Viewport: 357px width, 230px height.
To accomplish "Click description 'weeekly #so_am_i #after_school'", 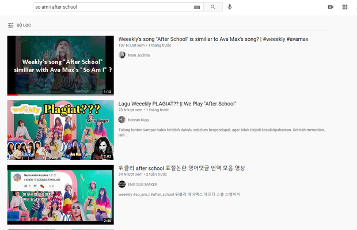I will 180,194.
